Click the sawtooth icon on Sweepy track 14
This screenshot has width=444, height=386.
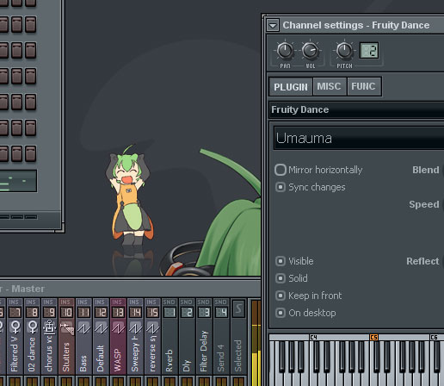135,327
